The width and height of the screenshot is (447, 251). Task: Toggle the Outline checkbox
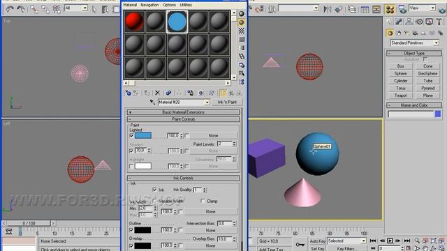(x=131, y=230)
